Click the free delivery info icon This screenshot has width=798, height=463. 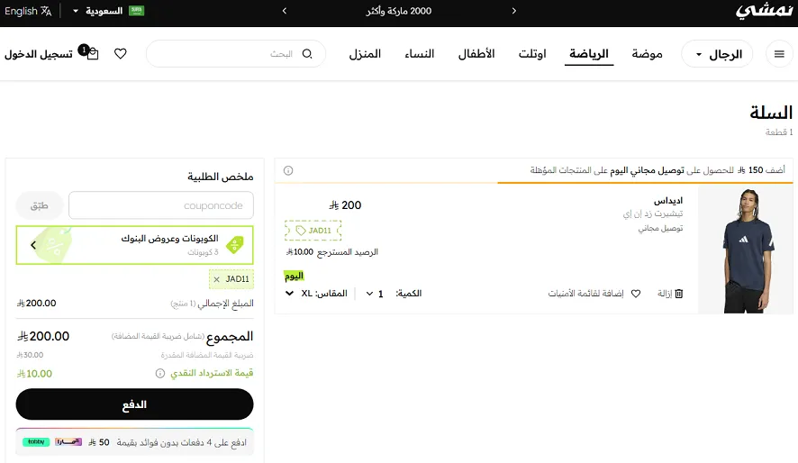coord(288,170)
